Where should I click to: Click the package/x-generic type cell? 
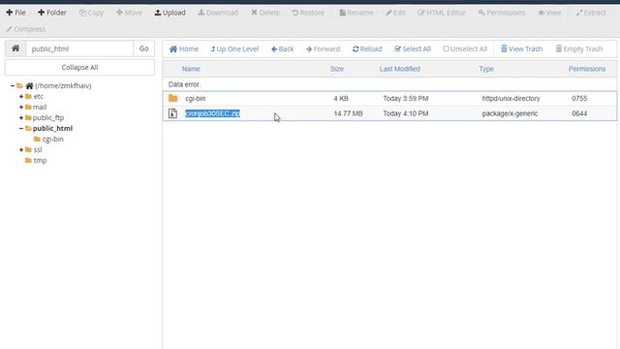point(510,113)
